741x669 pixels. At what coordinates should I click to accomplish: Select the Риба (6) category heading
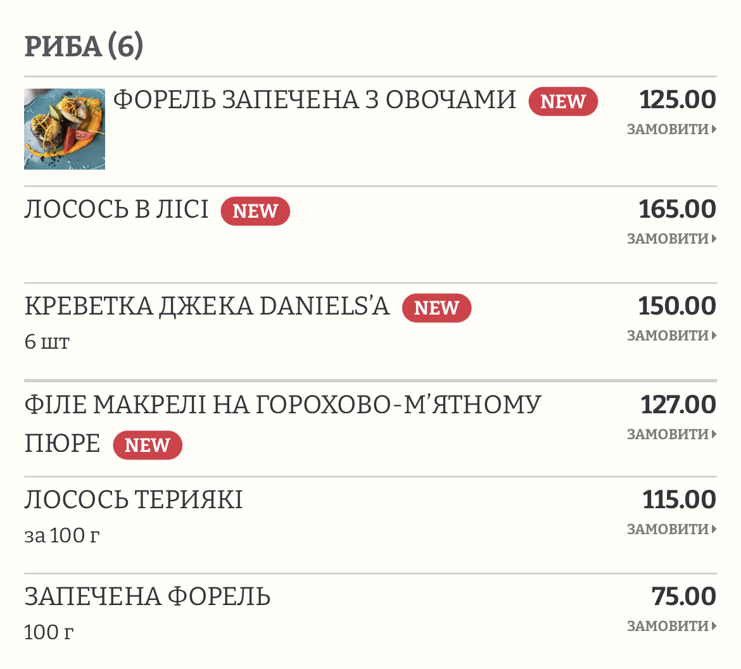click(84, 46)
